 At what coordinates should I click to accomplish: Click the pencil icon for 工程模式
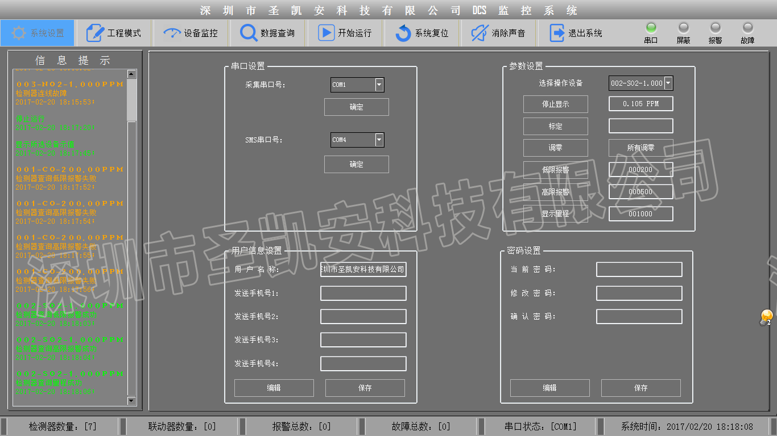95,33
